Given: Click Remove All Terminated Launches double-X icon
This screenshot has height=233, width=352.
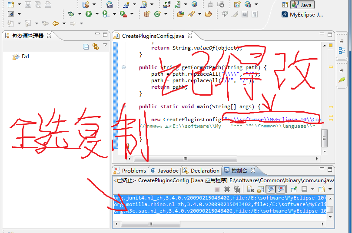Looking at the screenshot, I should [x=237, y=189].
